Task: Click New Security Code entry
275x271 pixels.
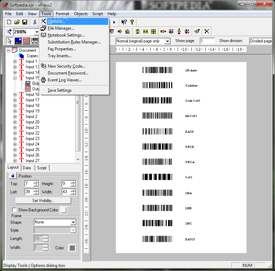Action: (74, 66)
